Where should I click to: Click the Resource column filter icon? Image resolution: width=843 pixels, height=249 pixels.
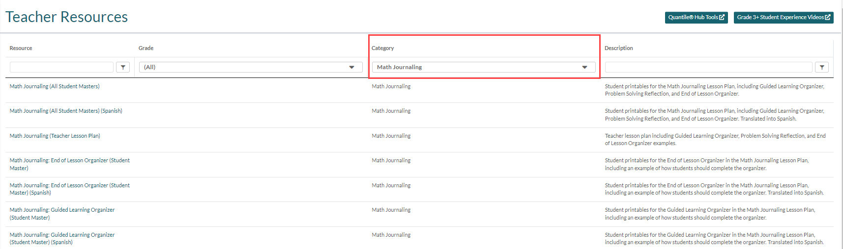pos(123,67)
